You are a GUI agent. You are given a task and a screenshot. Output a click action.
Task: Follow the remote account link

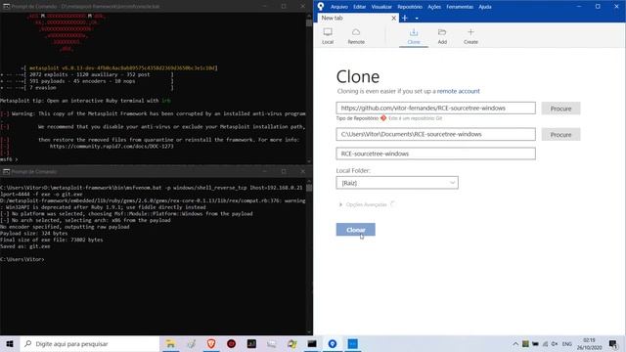click(x=459, y=91)
